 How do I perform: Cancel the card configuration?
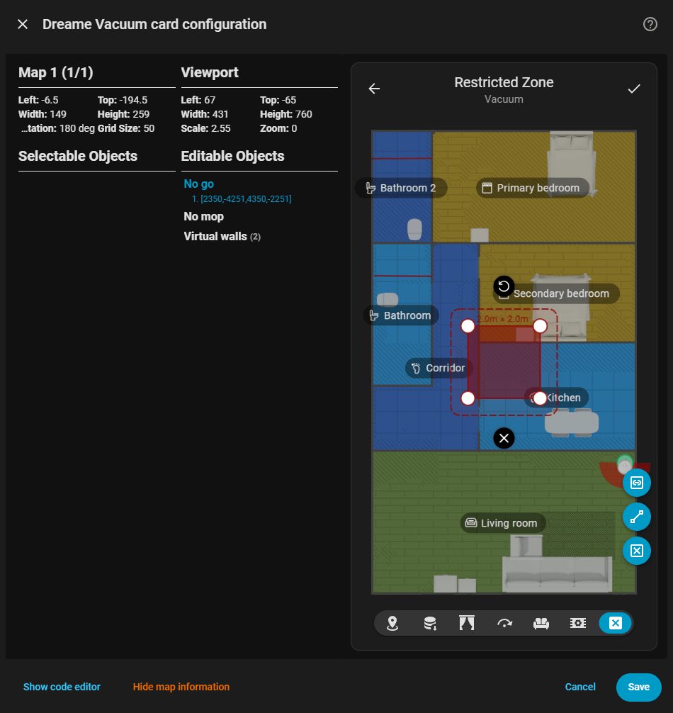tap(580, 687)
